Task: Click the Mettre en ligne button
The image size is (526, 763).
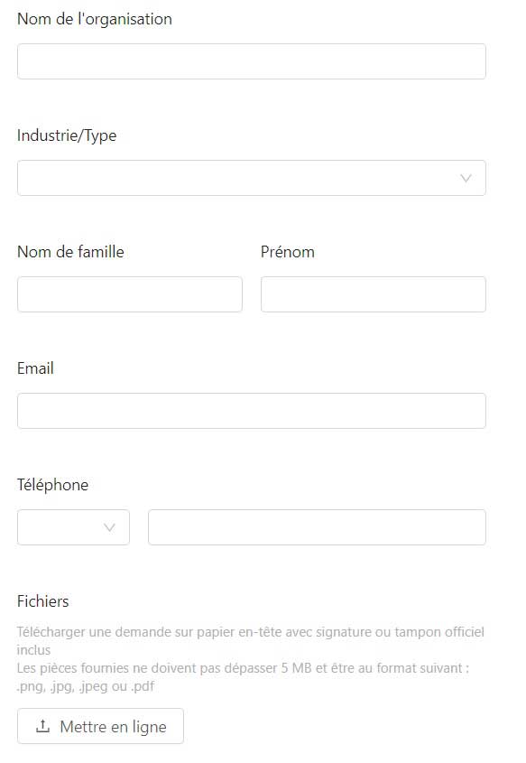Action: [x=101, y=726]
